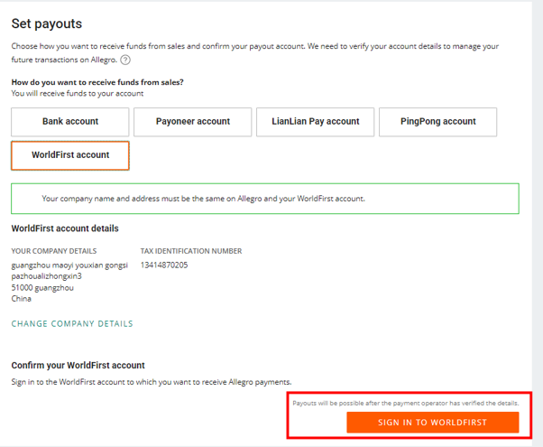
Task: Click Your Company Details label
Action: click(x=54, y=251)
